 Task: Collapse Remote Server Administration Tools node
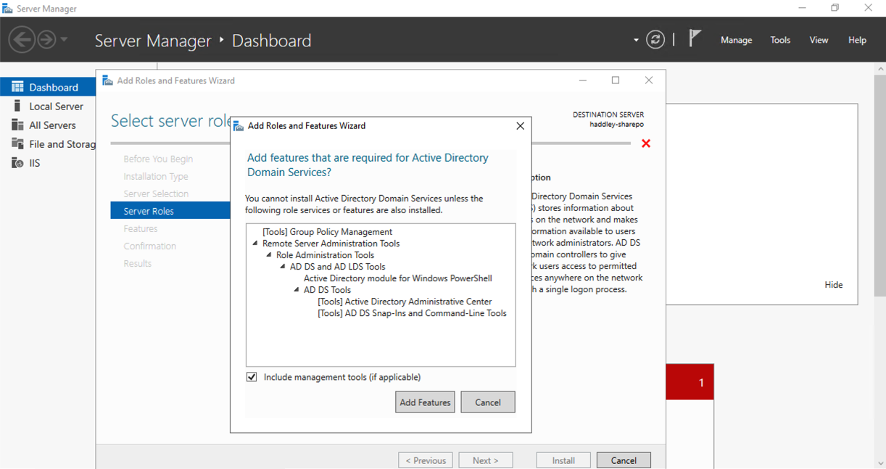[255, 244]
